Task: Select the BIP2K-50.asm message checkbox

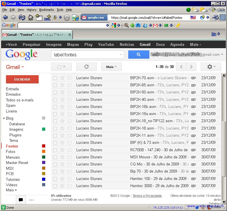Action: click(55, 92)
